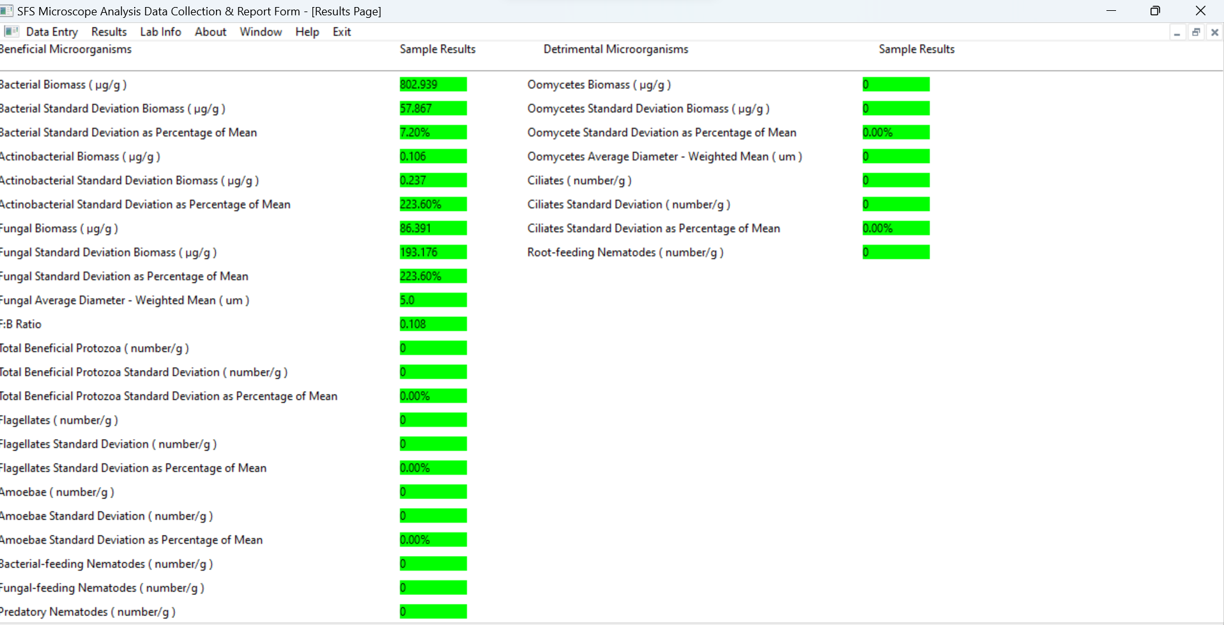The width and height of the screenshot is (1224, 625).
Task: Click the Sample Results heading above Oomycetes values
Action: (x=917, y=49)
